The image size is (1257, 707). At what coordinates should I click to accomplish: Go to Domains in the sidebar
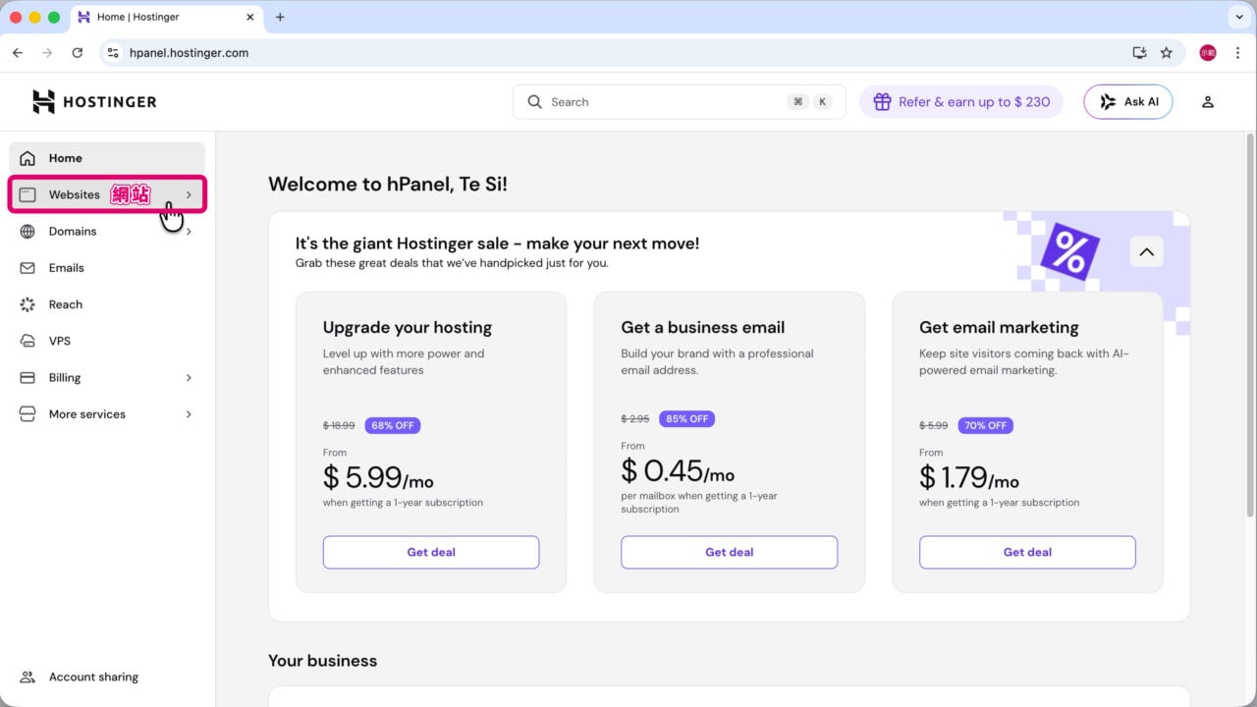click(107, 232)
